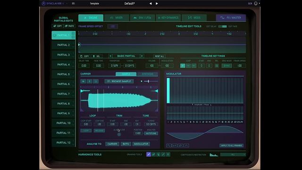The image size is (302, 170).
Task: Click the Reset All button
Action: (159, 56)
